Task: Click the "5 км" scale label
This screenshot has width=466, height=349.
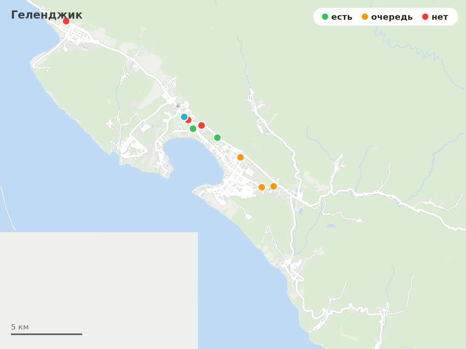Action: 20,327
